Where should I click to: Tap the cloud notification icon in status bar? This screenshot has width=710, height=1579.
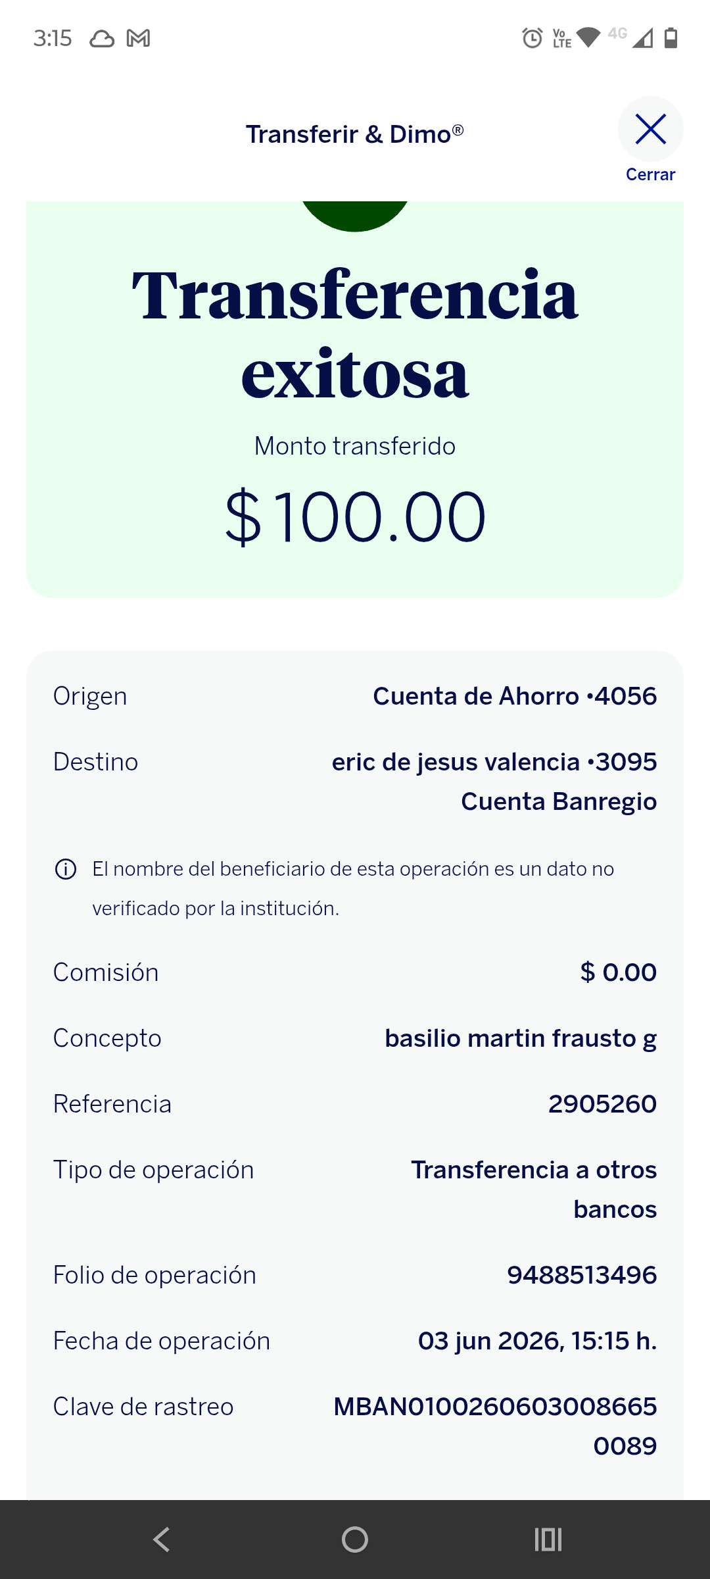coord(102,39)
